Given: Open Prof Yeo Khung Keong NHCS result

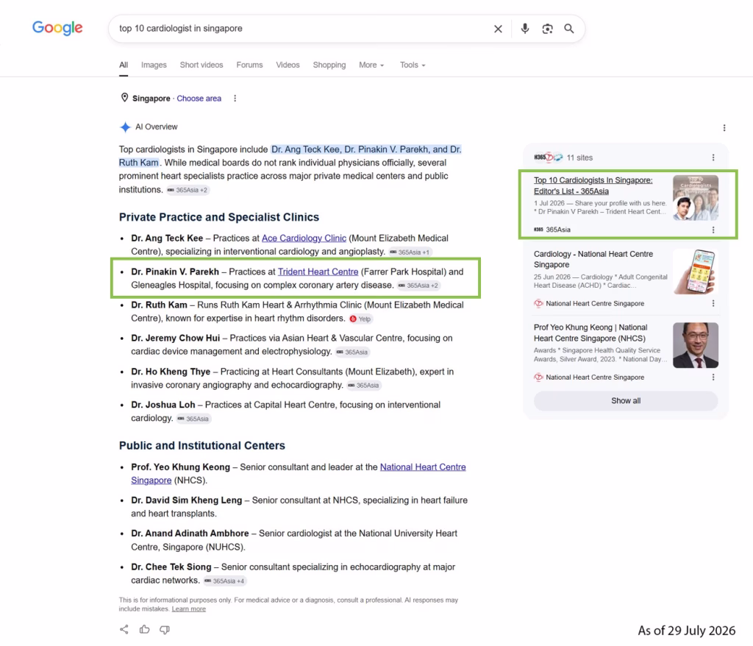Looking at the screenshot, I should (x=590, y=333).
